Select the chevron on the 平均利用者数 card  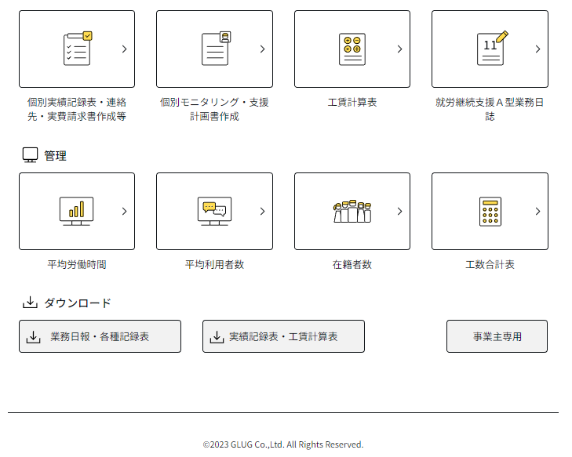(262, 211)
